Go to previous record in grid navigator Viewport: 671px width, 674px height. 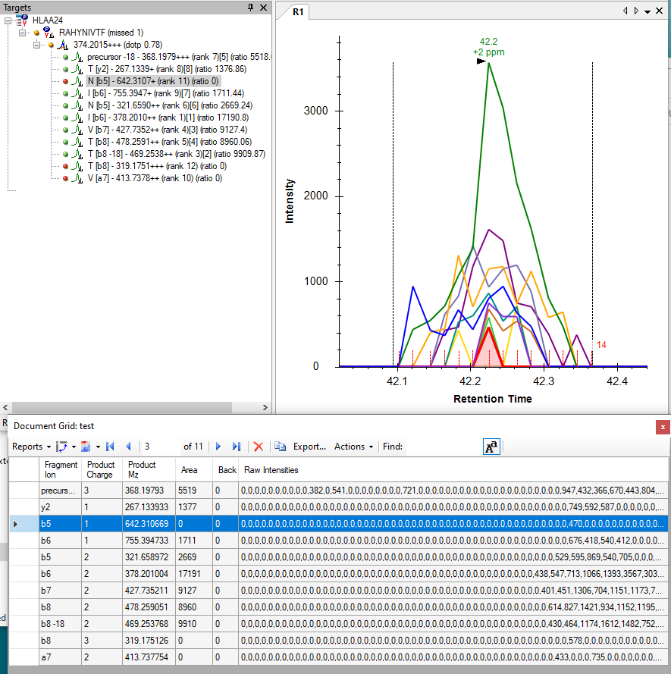click(128, 447)
